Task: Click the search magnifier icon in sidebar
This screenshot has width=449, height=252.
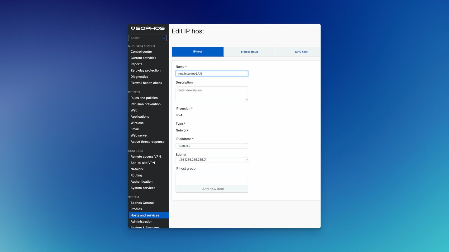Action: [x=164, y=38]
